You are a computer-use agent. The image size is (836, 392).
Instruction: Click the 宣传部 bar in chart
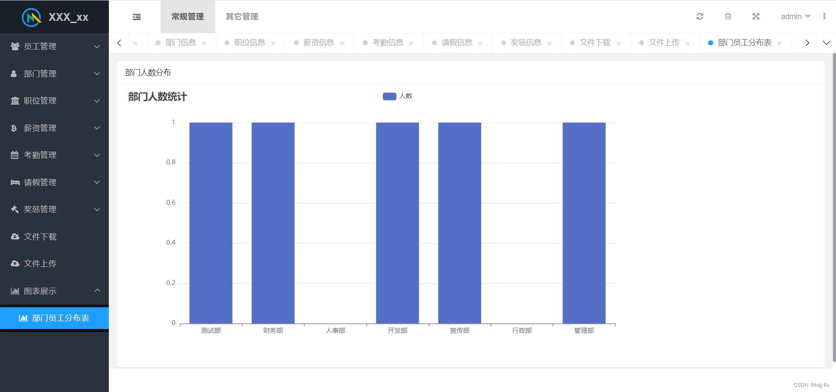click(x=460, y=223)
